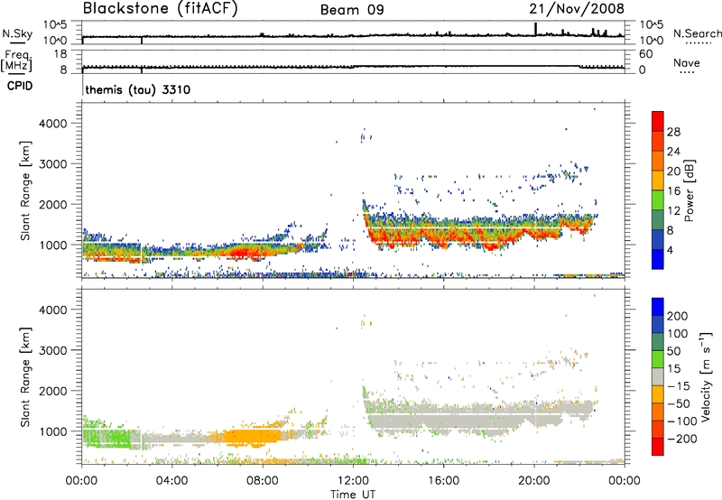The width and height of the screenshot is (722, 500).
Task: Click the '4000' tick of the power panel
Action: (52, 124)
